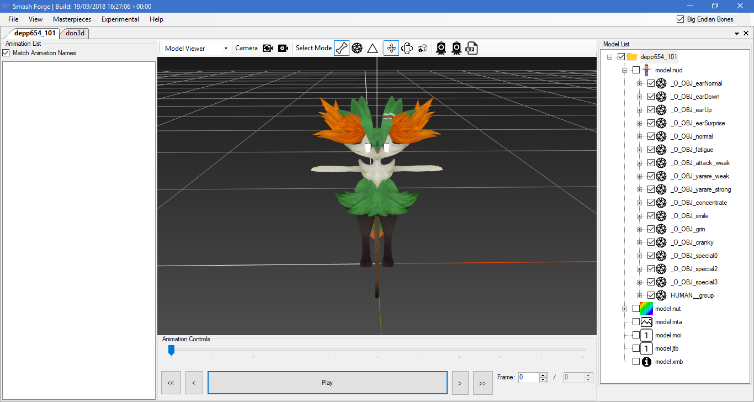This screenshot has height=402, width=754.
Task: Switch to the don3d tab
Action: [74, 33]
